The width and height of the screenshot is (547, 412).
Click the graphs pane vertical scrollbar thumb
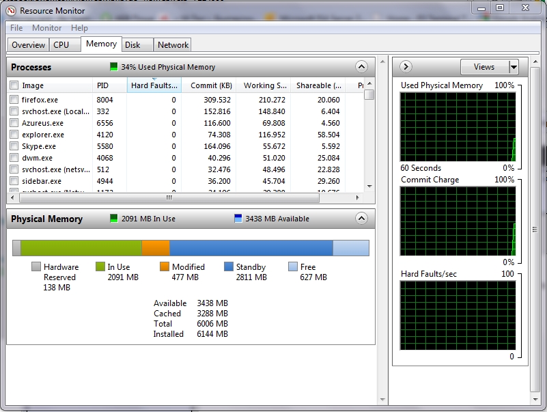(x=535, y=230)
